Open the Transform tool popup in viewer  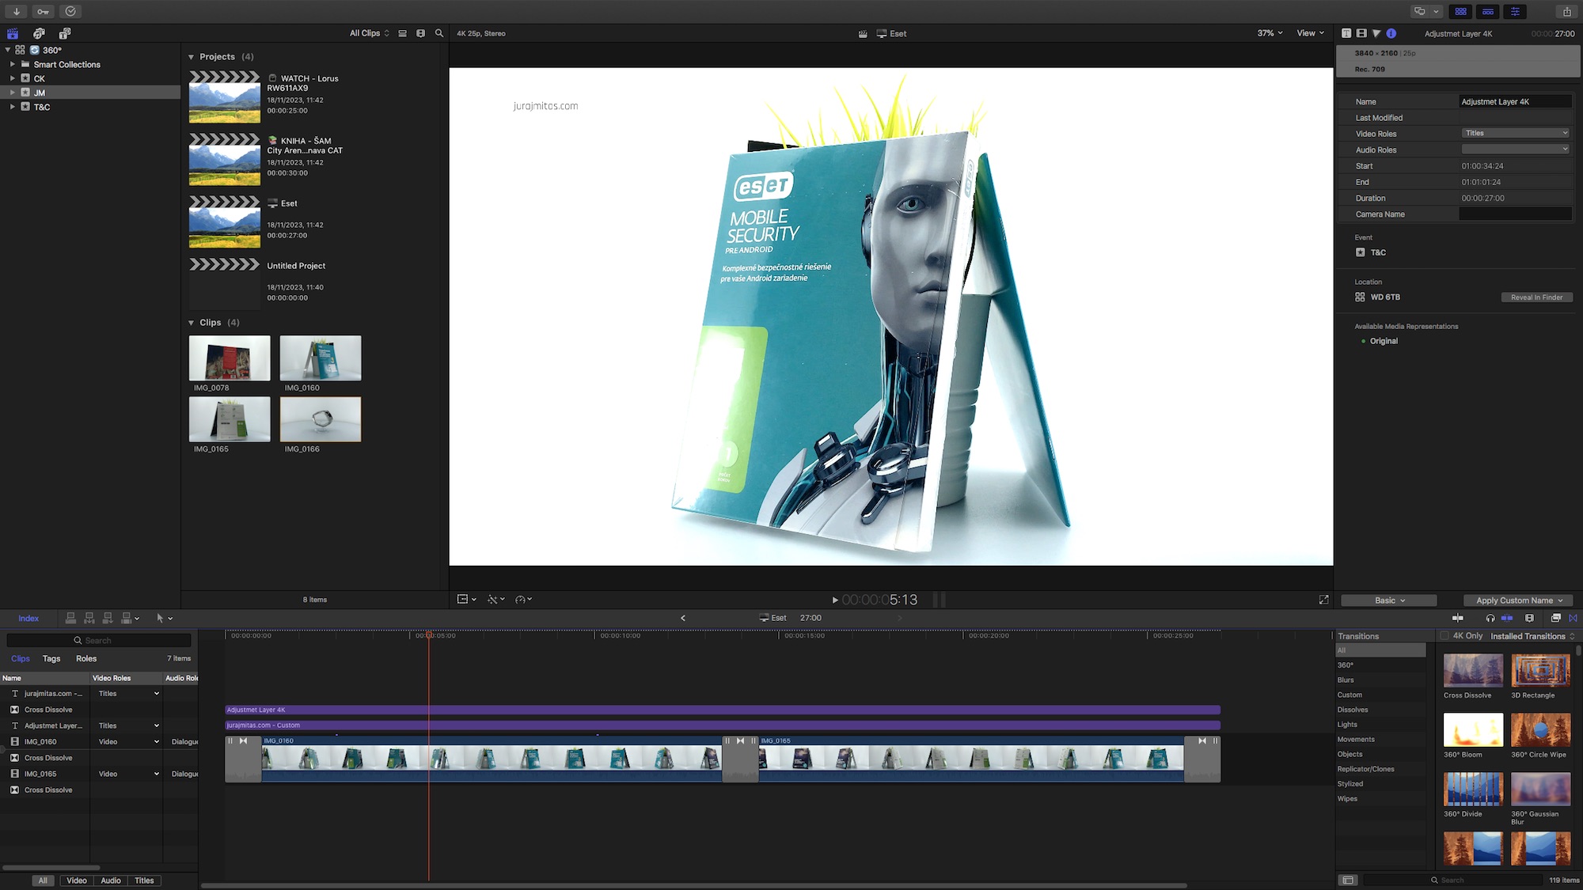pos(467,600)
